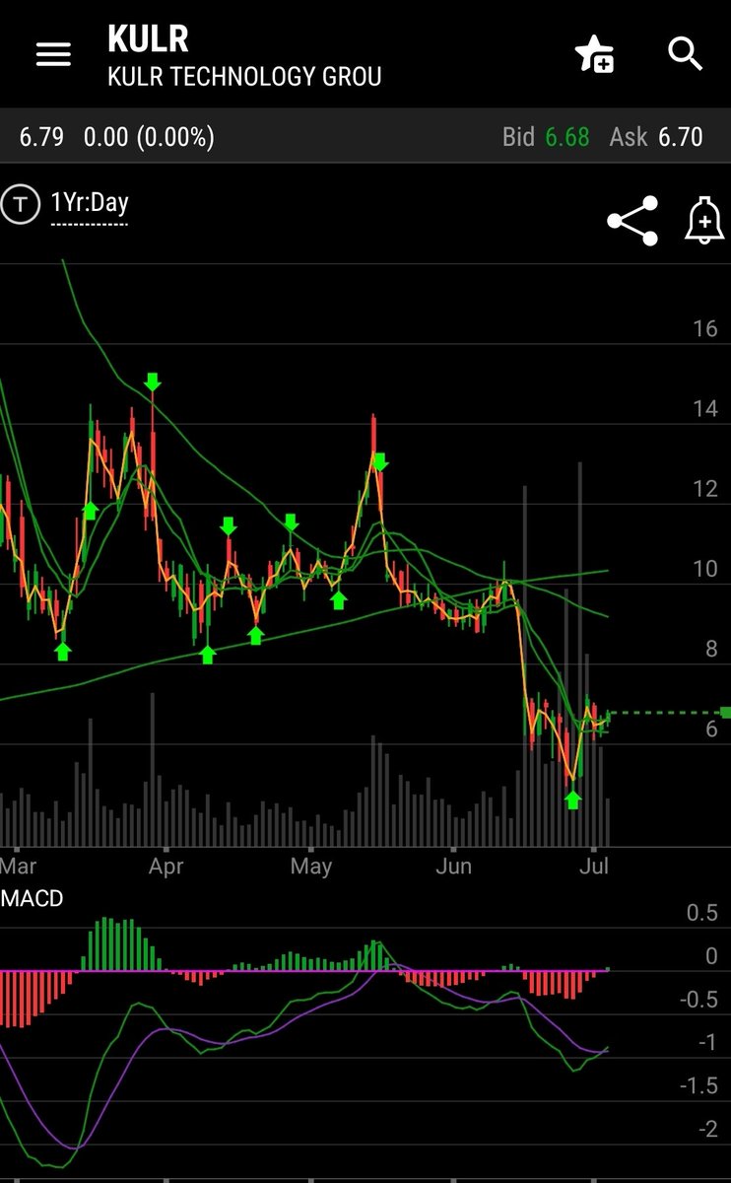Tap the last price 6.79
Viewport: 731px width, 1183px height.
(x=41, y=136)
